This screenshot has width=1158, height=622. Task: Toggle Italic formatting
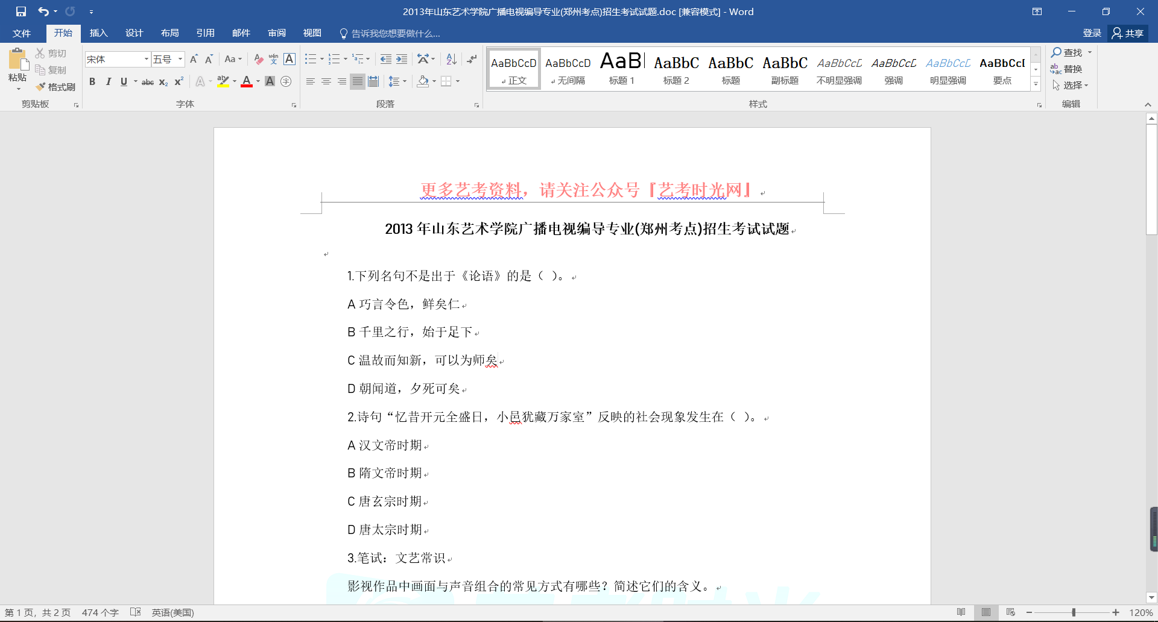coord(108,82)
